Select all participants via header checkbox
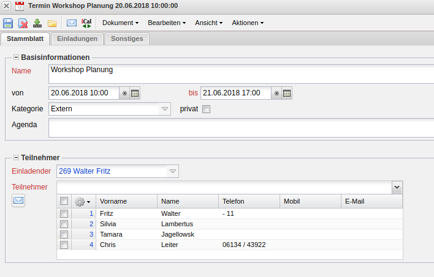The height and width of the screenshot is (277, 434). click(x=64, y=201)
